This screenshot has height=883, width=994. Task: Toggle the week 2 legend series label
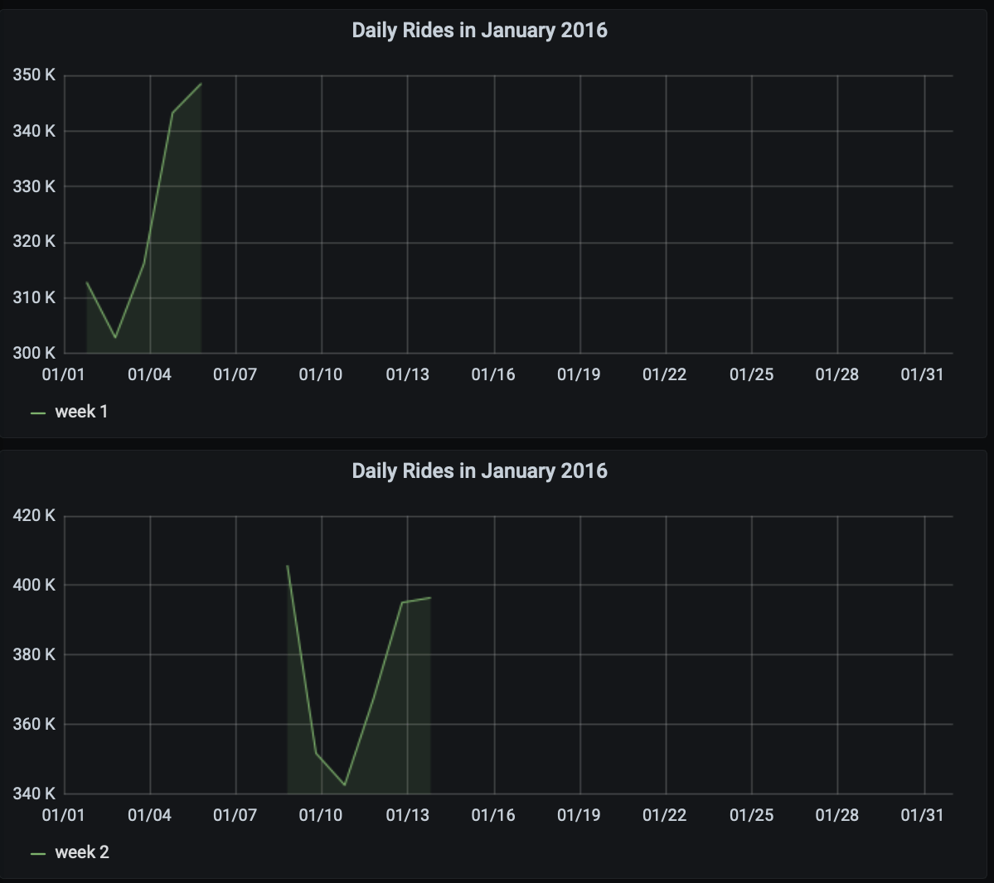(x=82, y=852)
